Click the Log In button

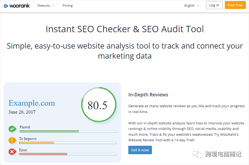[214, 5]
